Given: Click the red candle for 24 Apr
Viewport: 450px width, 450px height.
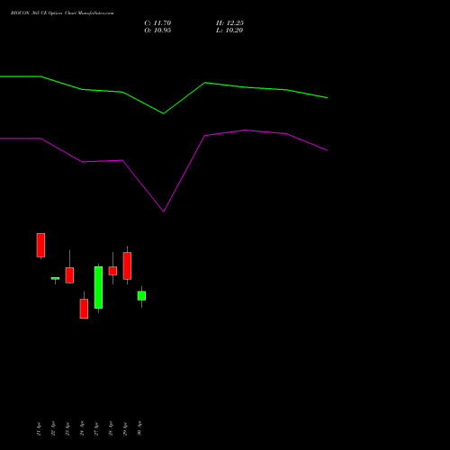Looking at the screenshot, I should point(84,309).
